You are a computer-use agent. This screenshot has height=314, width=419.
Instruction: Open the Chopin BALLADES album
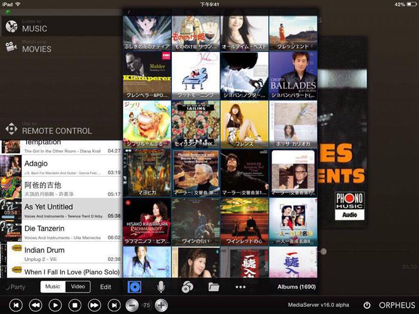click(293, 76)
